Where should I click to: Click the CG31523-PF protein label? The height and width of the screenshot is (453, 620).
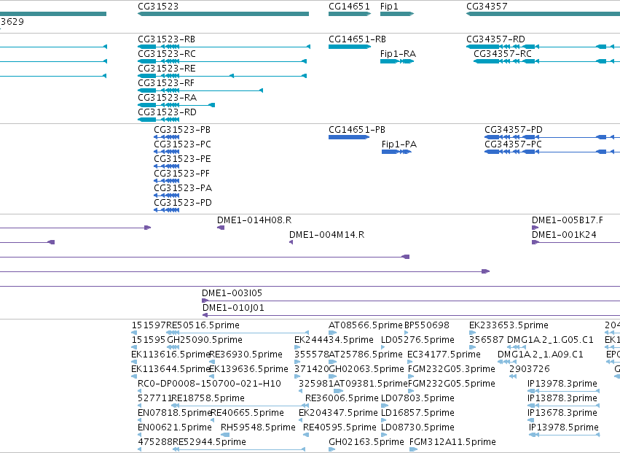click(182, 174)
